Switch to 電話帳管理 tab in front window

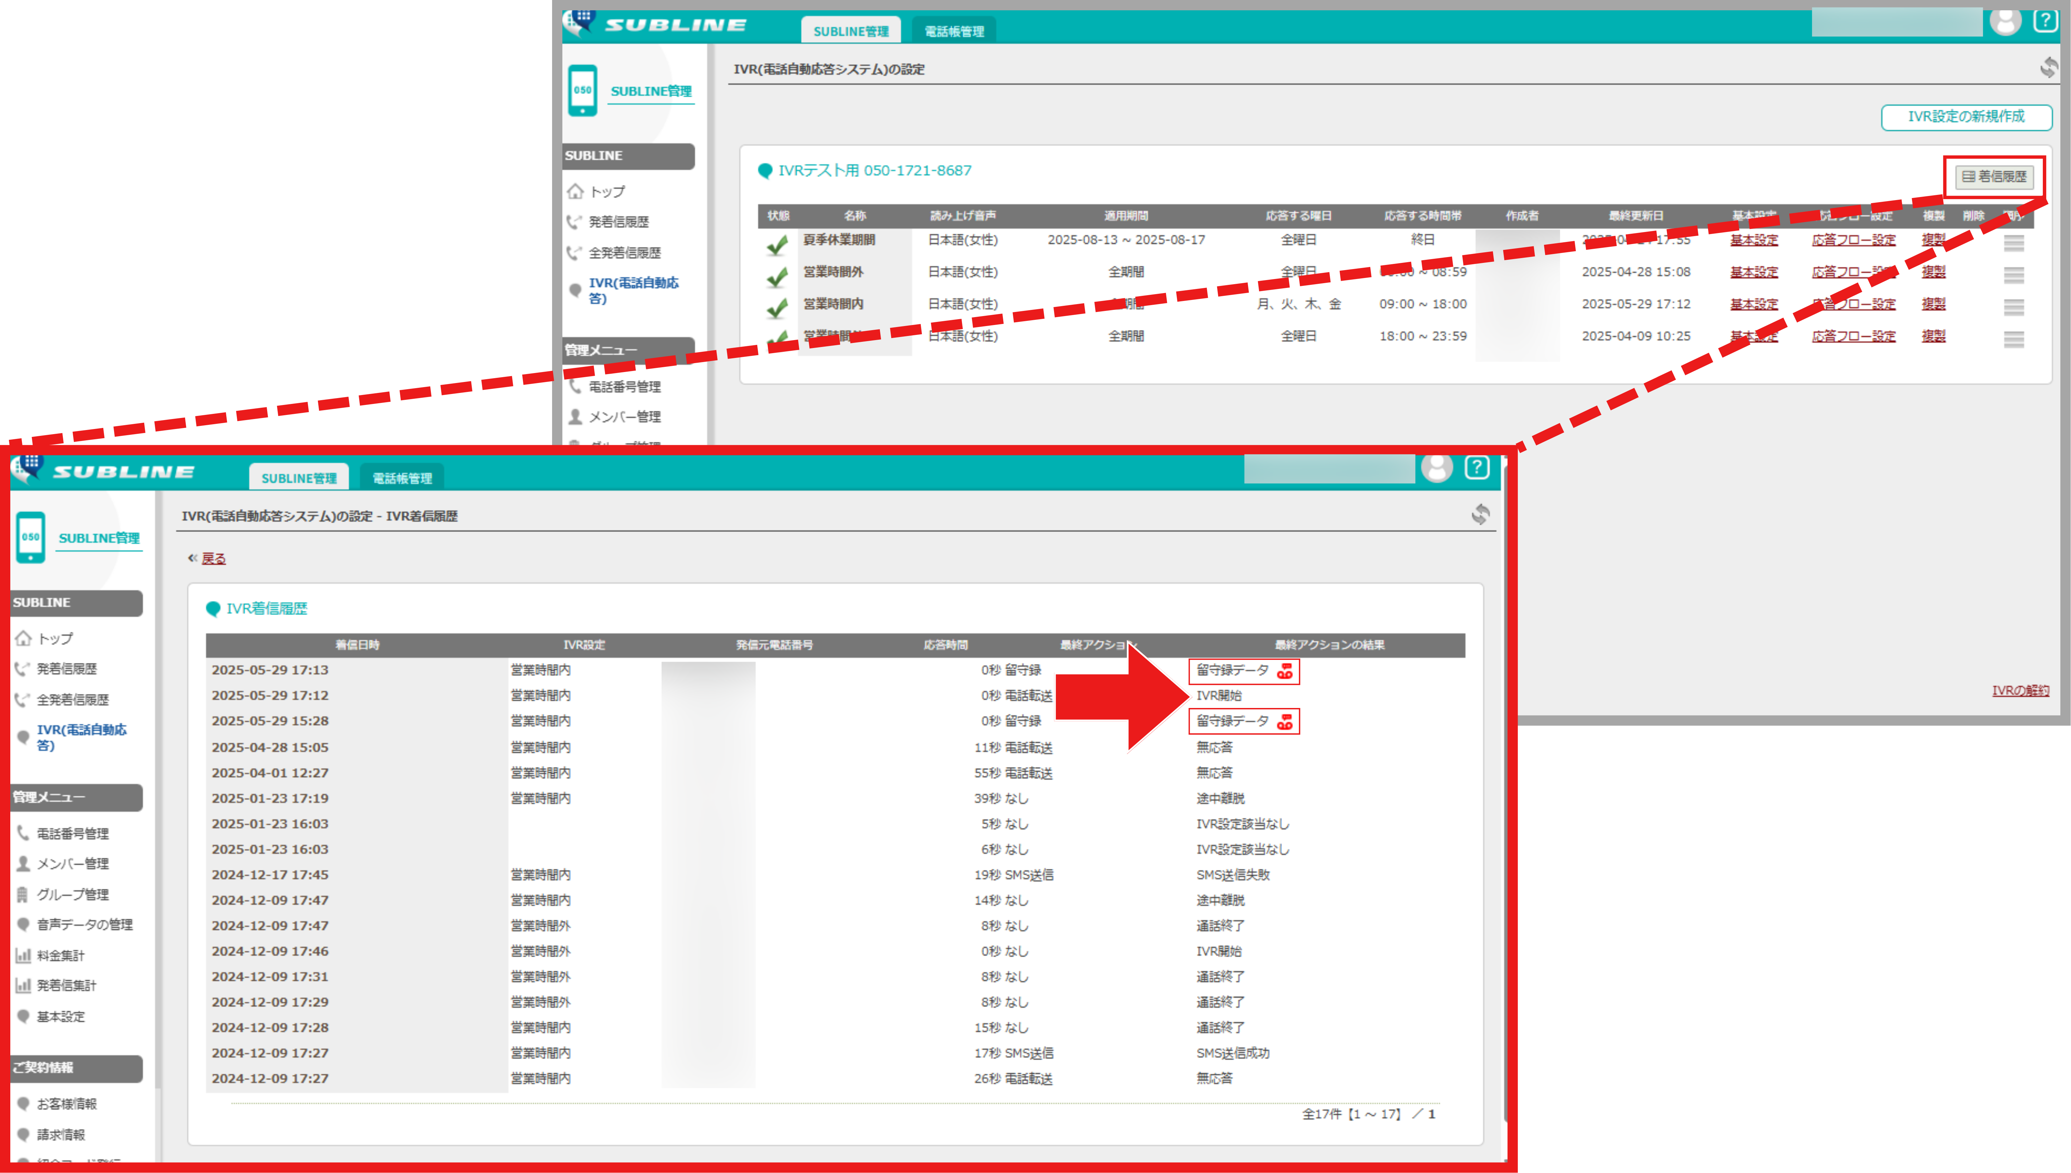click(402, 477)
